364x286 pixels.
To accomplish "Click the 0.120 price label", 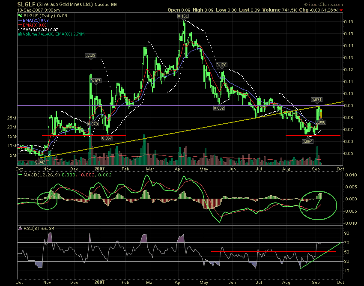I will point(221,65).
